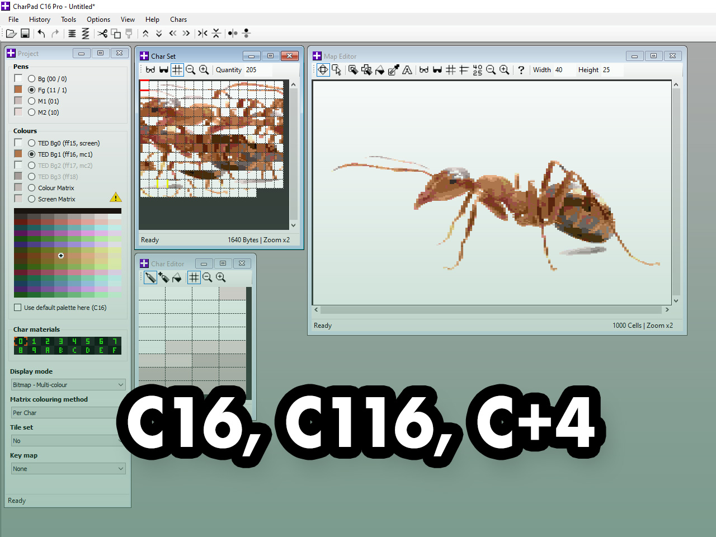
Task: Select the Bg (00 / 0) pen
Action: pos(32,79)
